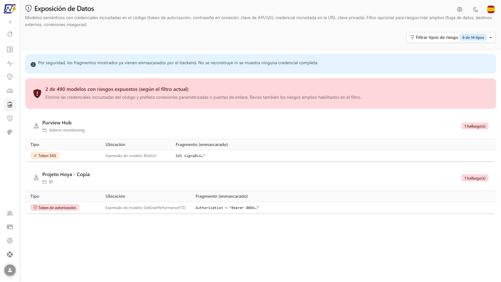Click the app logo in sidebar
This screenshot has width=501, height=282.
(10, 8)
